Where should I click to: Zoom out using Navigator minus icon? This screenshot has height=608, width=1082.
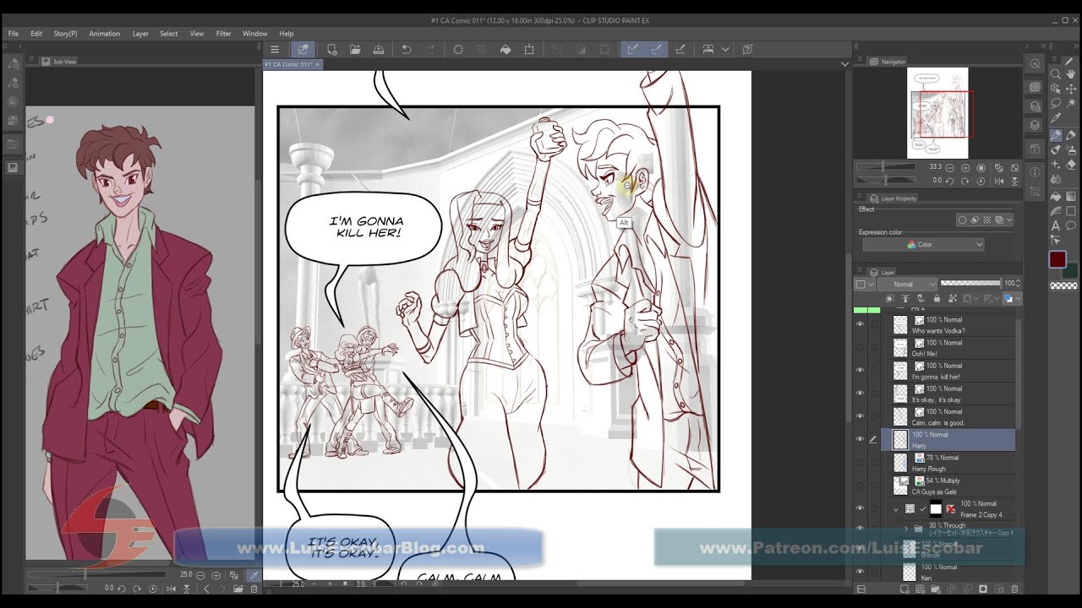click(949, 168)
